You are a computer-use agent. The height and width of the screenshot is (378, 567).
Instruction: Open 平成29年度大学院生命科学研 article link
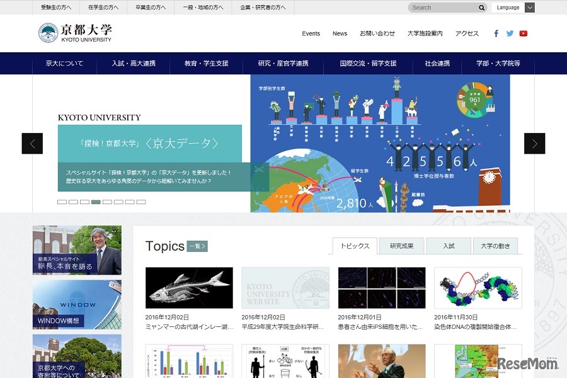click(283, 327)
